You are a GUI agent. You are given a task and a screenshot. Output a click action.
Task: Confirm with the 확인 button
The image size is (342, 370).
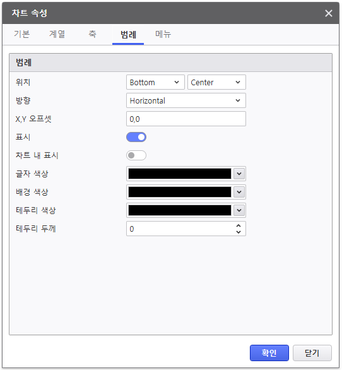pos(269,353)
